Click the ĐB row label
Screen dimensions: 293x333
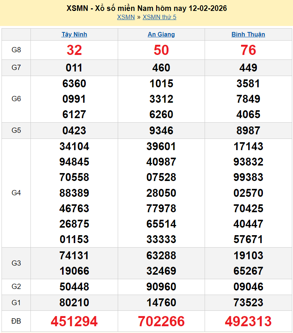coord(16,321)
